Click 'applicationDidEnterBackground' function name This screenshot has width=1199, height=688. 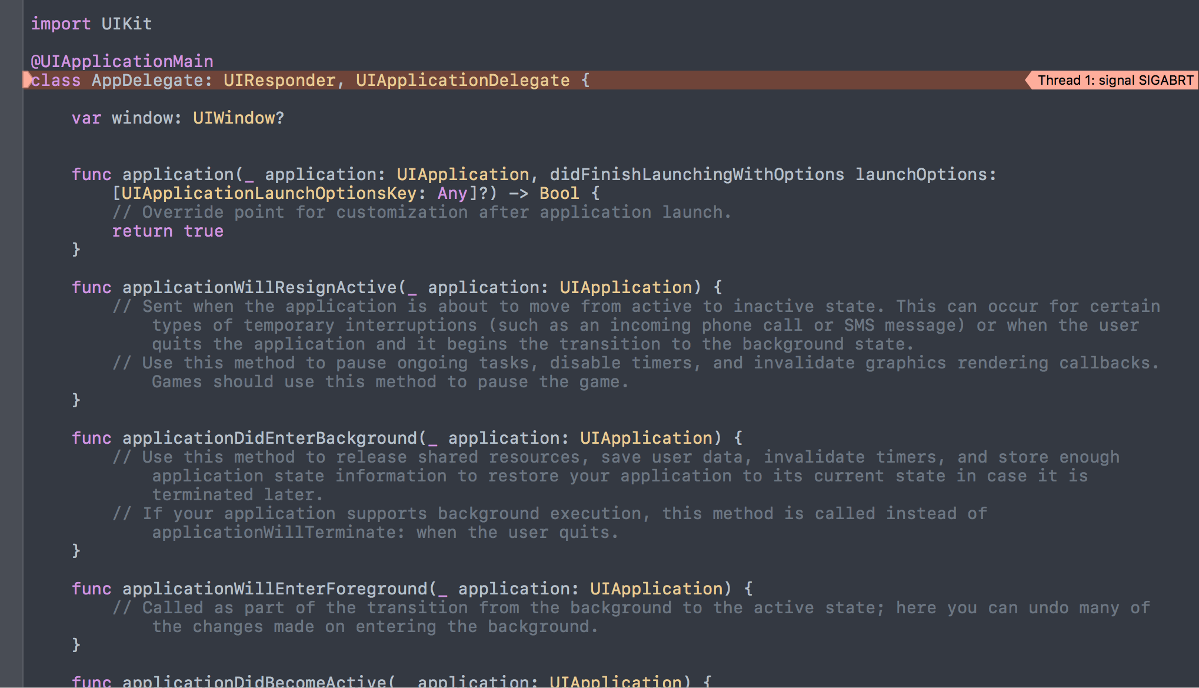[269, 438]
